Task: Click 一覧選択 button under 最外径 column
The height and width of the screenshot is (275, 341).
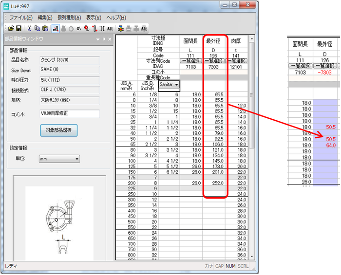Action: tap(215, 61)
